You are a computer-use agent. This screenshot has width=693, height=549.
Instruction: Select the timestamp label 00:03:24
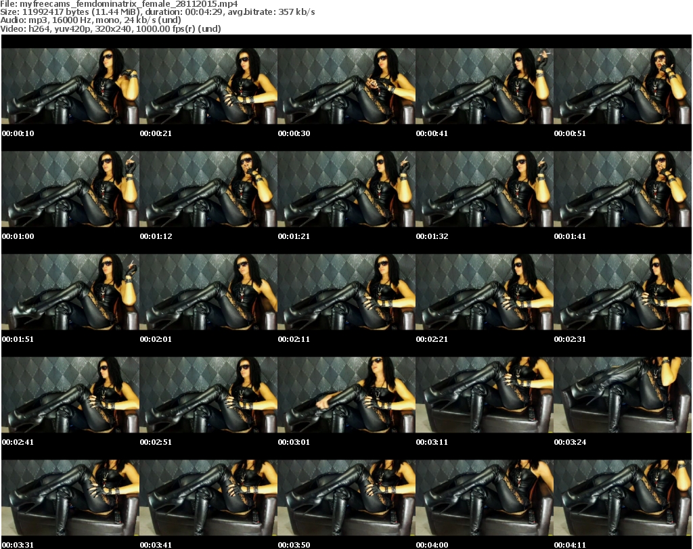[x=570, y=441]
